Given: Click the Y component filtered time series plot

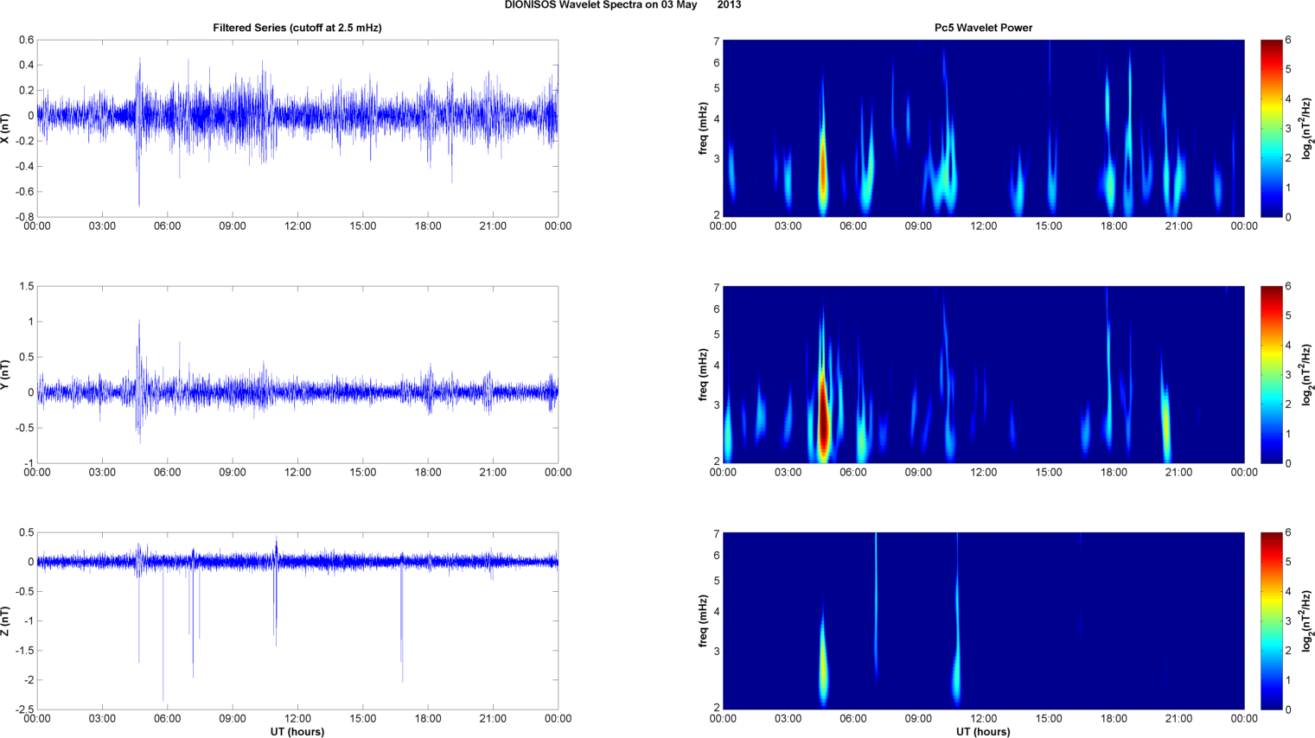Looking at the screenshot, I should point(297,374).
